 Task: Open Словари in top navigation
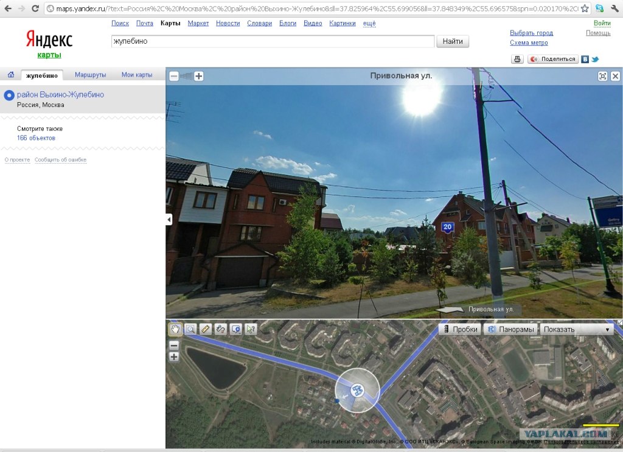(259, 24)
